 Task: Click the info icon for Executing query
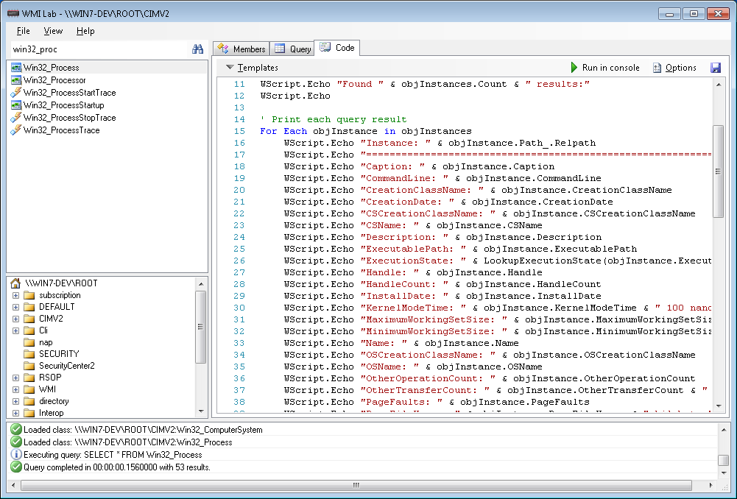(16, 454)
